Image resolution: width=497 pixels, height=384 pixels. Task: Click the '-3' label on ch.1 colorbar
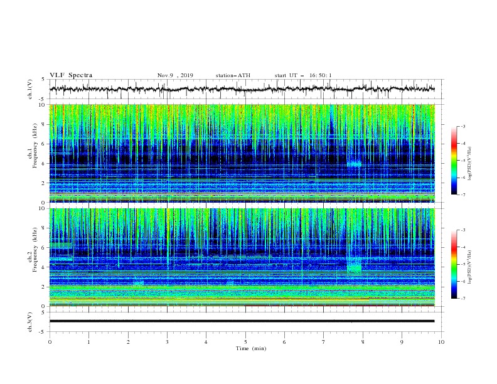pos(463,126)
